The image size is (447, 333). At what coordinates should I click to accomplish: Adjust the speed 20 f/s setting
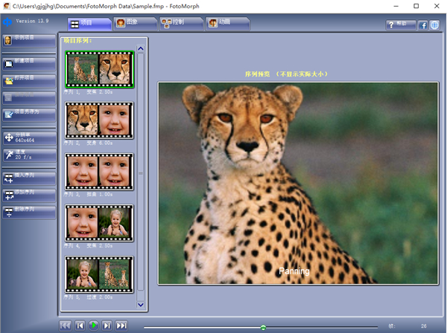tap(28, 155)
